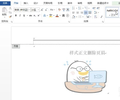This screenshot has height=100, width=120.
Task: Toggle Underline formatting
Action: tap(24, 16)
